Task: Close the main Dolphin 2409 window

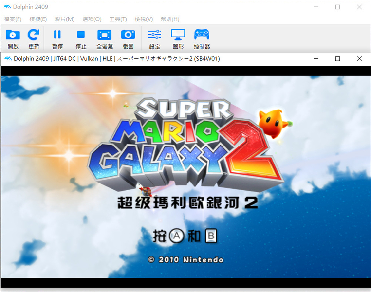Action: click(359, 7)
